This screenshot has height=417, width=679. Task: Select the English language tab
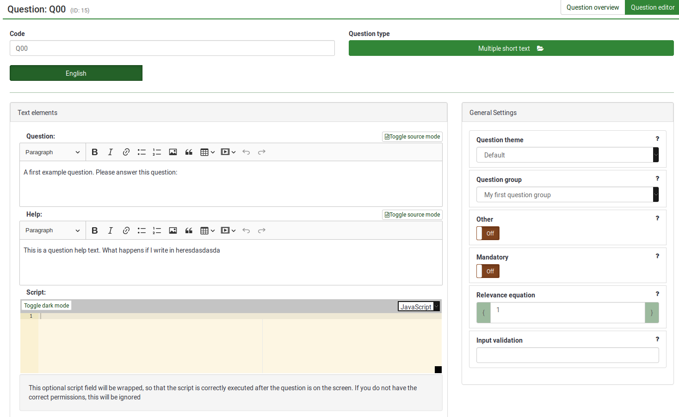point(76,73)
